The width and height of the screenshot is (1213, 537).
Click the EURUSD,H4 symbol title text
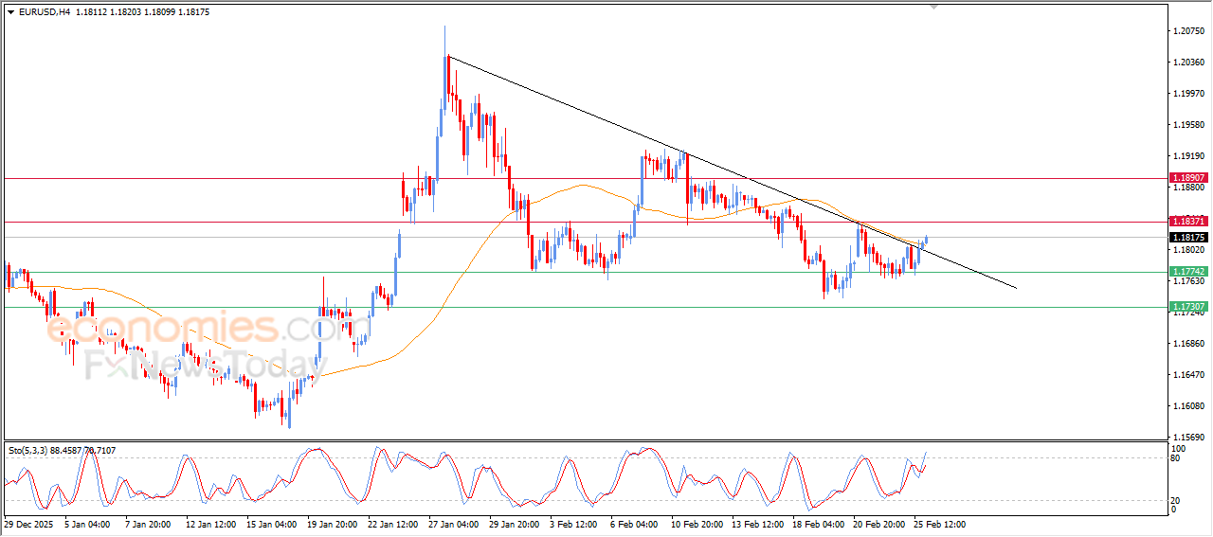[x=44, y=10]
